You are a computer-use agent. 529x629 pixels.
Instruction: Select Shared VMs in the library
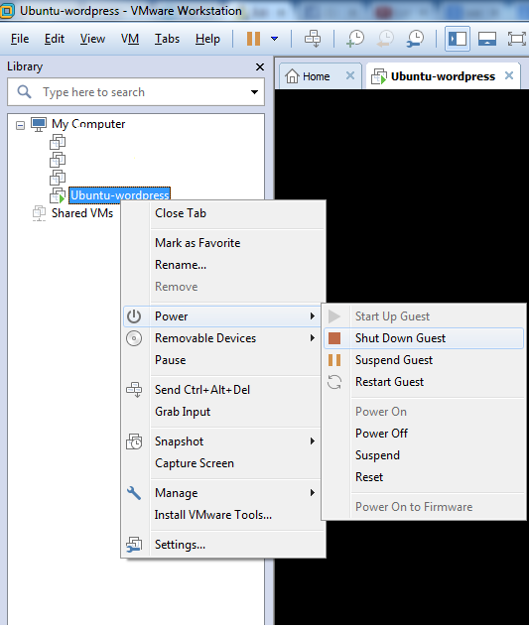click(82, 213)
